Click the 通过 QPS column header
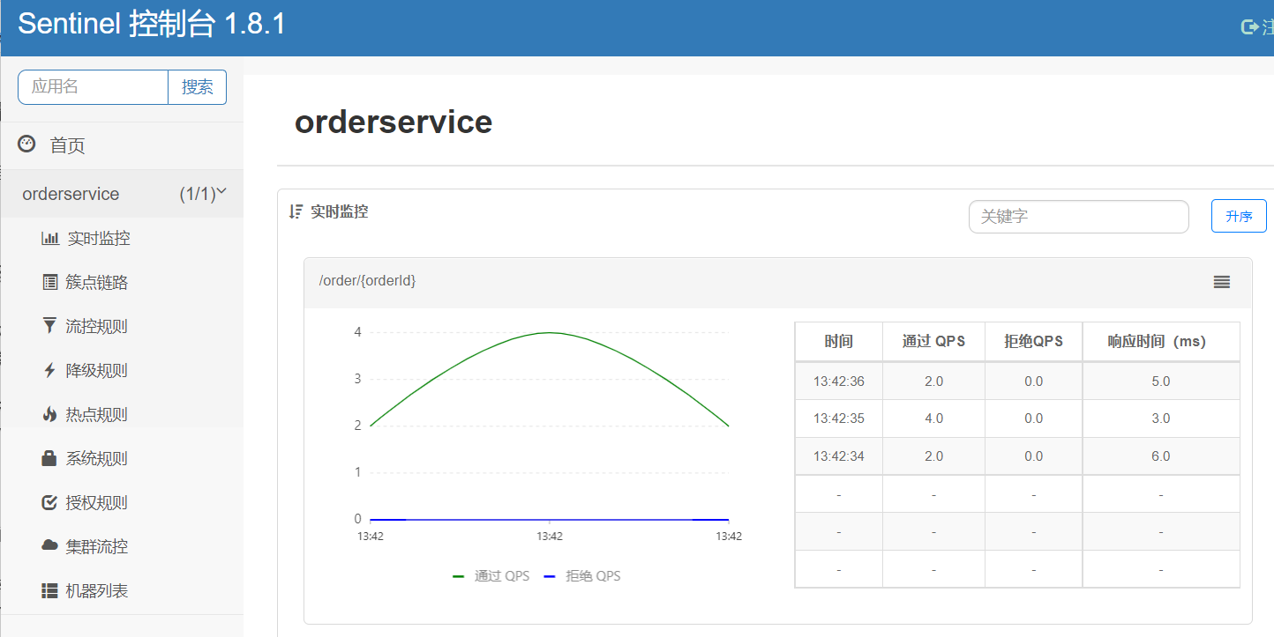The height and width of the screenshot is (637, 1274). point(933,341)
